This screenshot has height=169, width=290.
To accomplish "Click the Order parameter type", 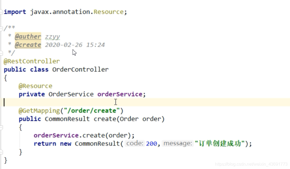I will 129,119.
